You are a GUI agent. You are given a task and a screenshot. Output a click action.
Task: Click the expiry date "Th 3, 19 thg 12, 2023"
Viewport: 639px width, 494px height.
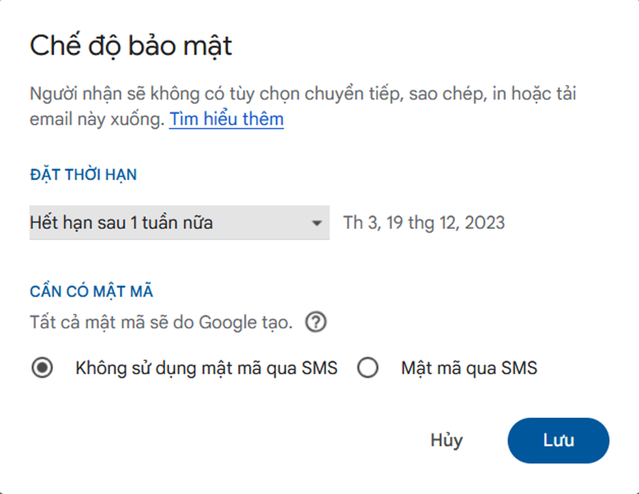click(424, 223)
